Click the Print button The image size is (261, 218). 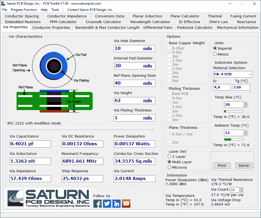click(222, 166)
